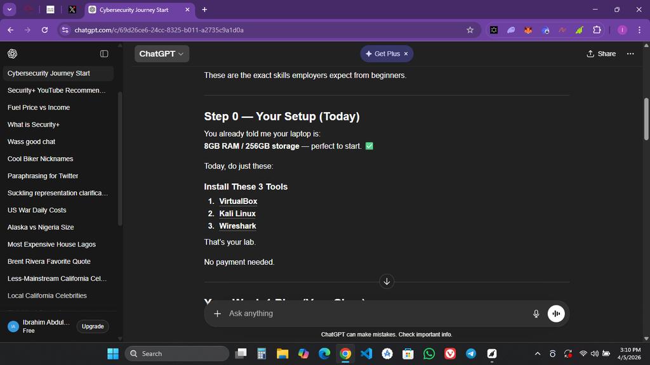Show hidden system tray icons

(x=538, y=354)
